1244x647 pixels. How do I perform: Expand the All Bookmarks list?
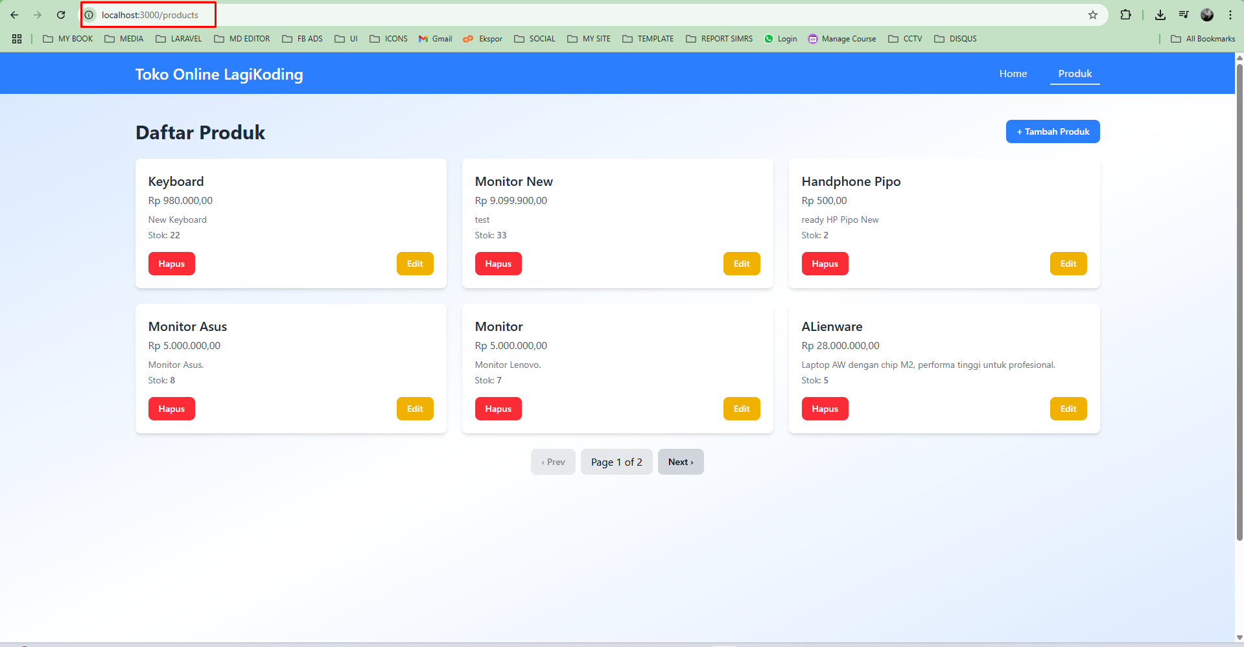tap(1202, 39)
